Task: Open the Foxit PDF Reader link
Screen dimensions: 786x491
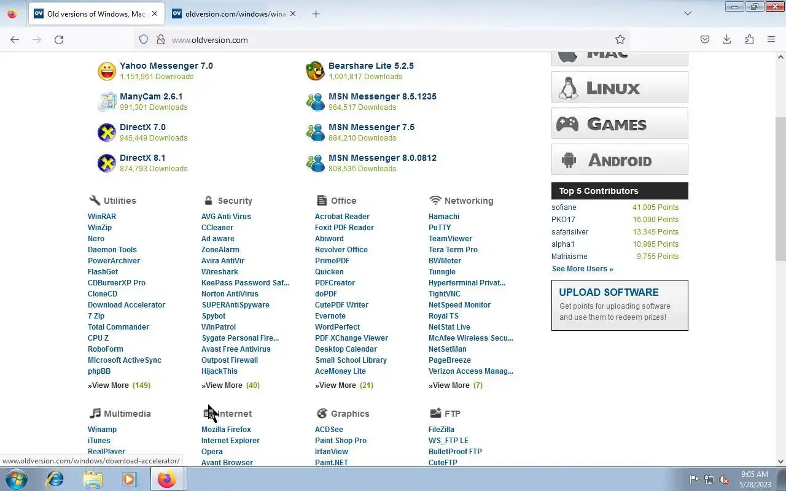Action: (x=344, y=228)
